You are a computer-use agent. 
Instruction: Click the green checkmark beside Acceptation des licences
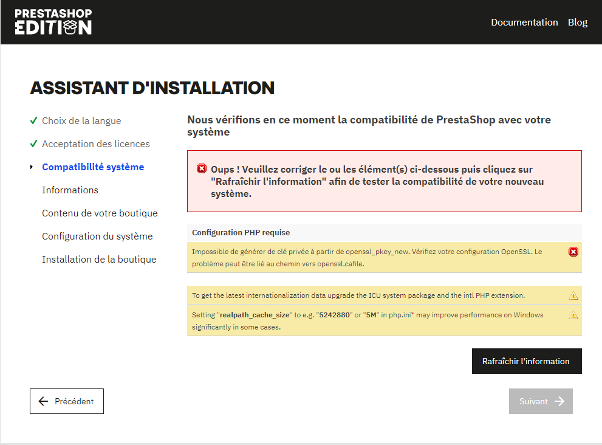point(33,143)
